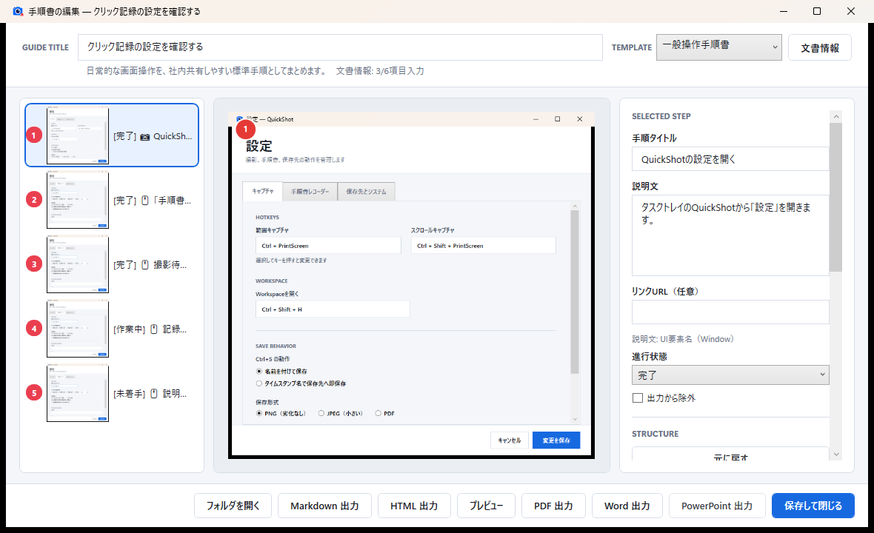Click into the 説明文 text area
Image resolution: width=874 pixels, height=533 pixels.
[730, 235]
